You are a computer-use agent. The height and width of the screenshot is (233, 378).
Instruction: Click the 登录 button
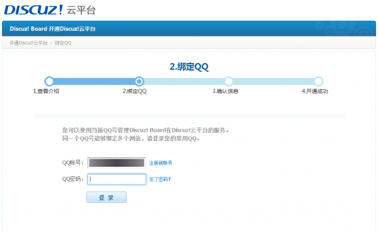click(x=106, y=197)
